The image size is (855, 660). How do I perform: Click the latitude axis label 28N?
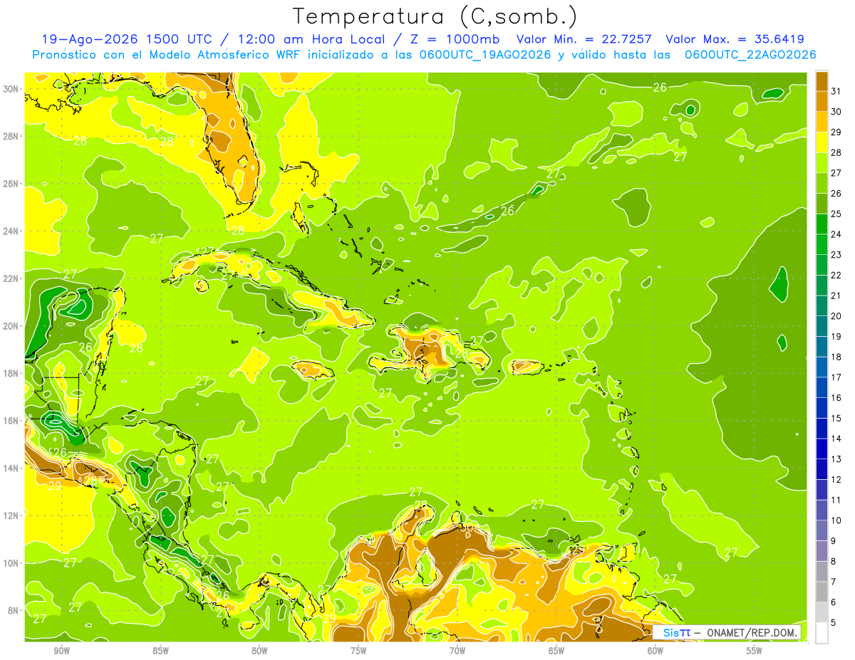pos(11,136)
